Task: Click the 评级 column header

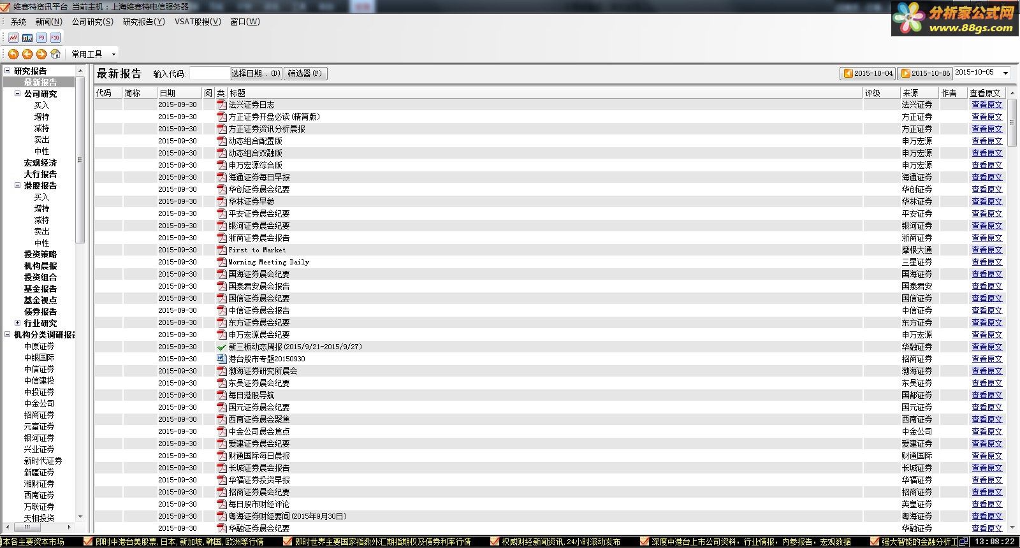Action: pos(881,93)
